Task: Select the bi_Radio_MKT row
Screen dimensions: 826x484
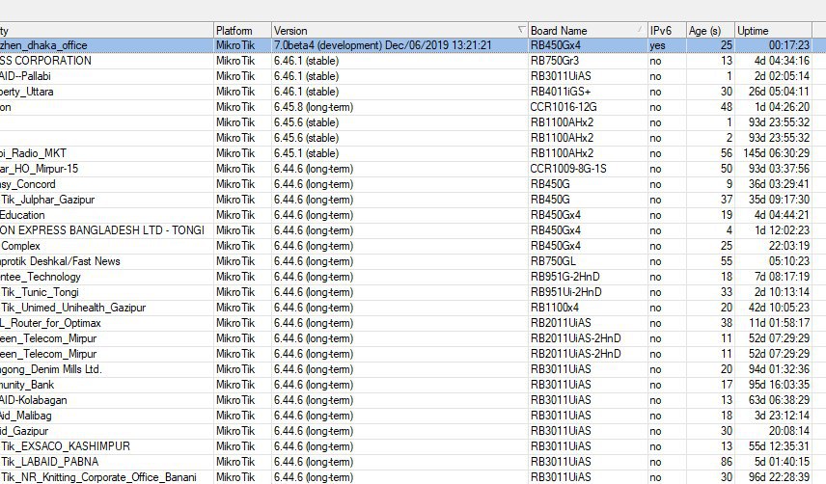Action: click(413, 153)
